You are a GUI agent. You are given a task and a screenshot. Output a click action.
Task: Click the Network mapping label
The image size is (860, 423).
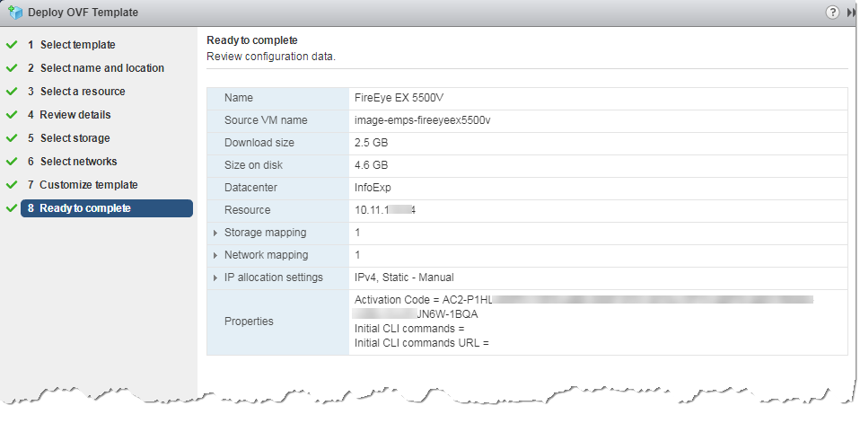coord(266,255)
